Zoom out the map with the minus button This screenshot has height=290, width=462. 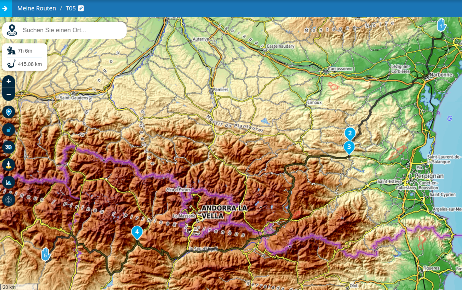tap(8, 94)
